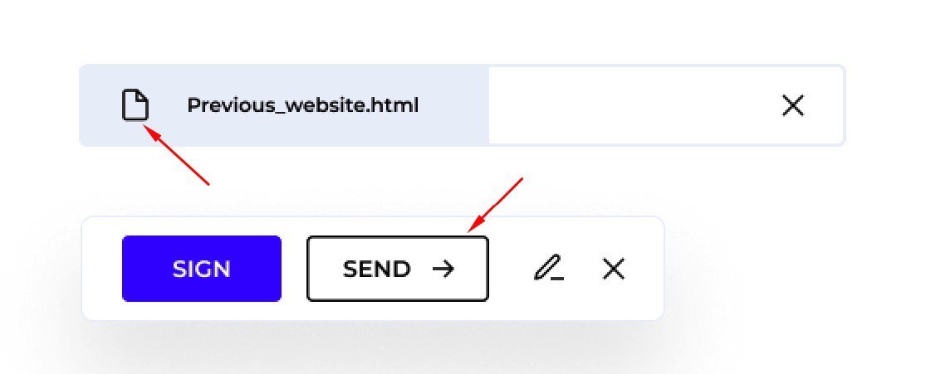Viewport: 926px width, 374px height.
Task: Click the white empty part of file row
Action: click(666, 105)
